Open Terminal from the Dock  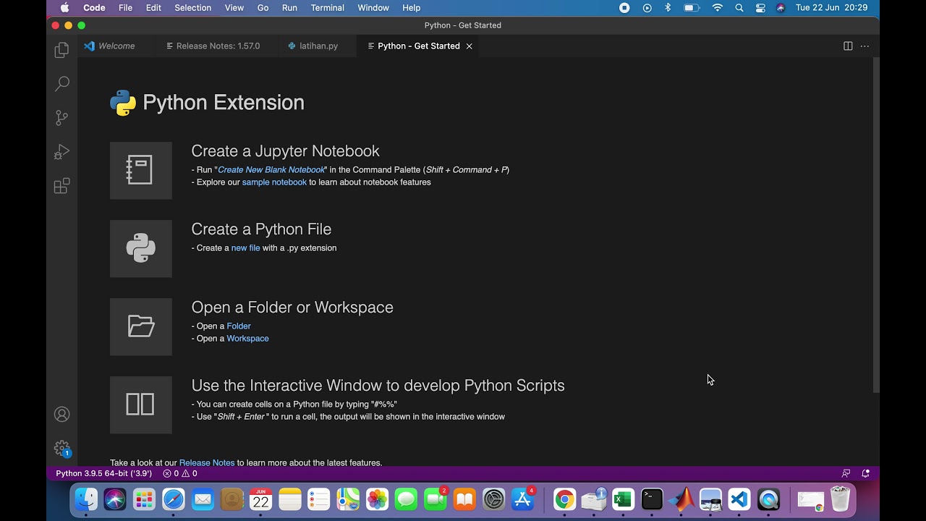click(x=652, y=499)
